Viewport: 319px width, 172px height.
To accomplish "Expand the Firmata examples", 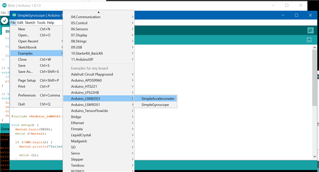I will [x=99, y=129].
